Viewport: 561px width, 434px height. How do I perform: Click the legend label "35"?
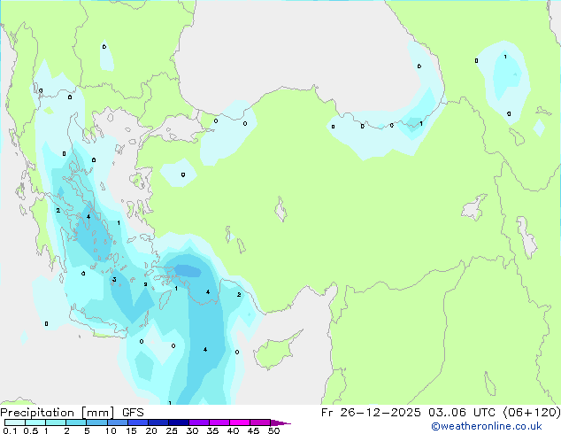click(x=212, y=430)
